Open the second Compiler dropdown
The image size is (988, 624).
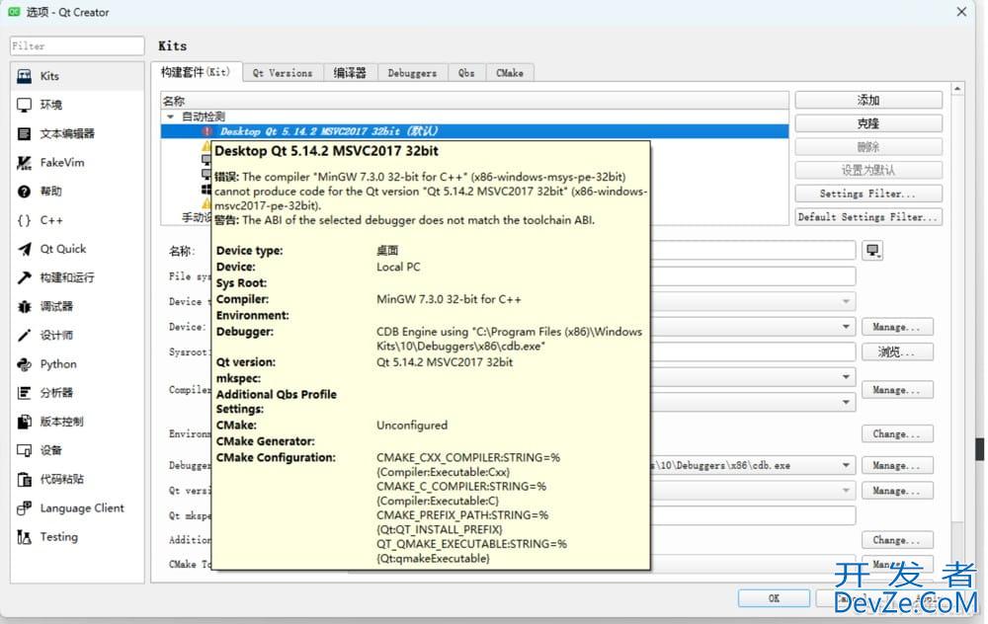[x=847, y=402]
